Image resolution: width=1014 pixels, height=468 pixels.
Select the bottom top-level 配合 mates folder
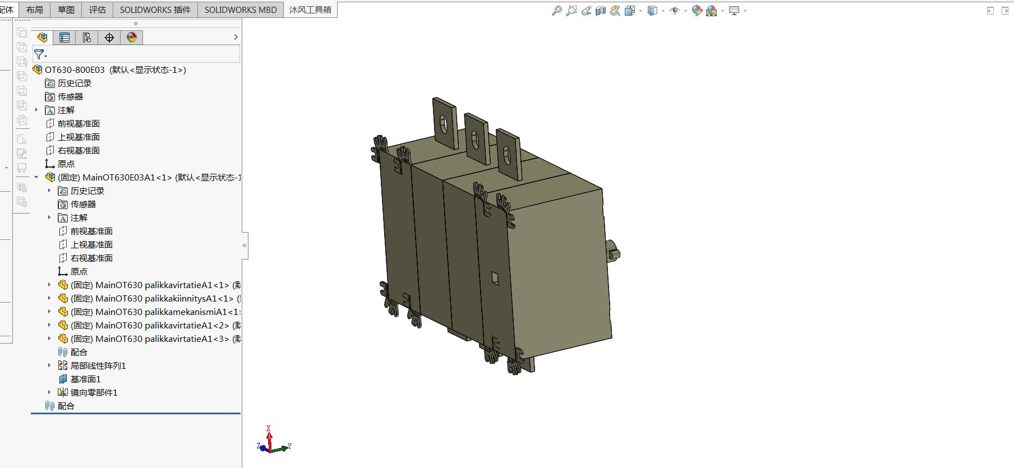(60, 406)
